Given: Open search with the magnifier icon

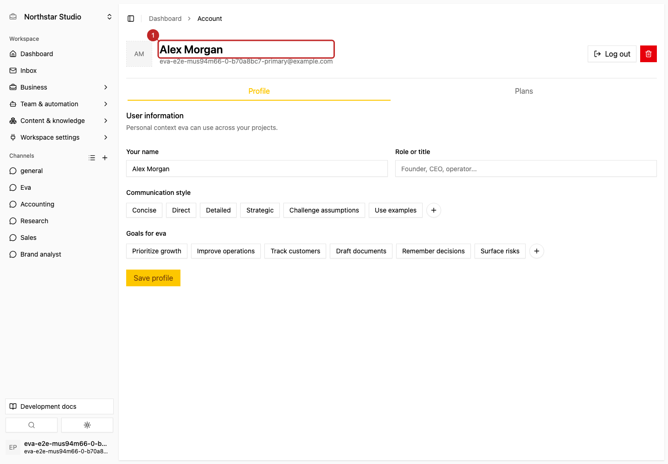Looking at the screenshot, I should (32, 425).
